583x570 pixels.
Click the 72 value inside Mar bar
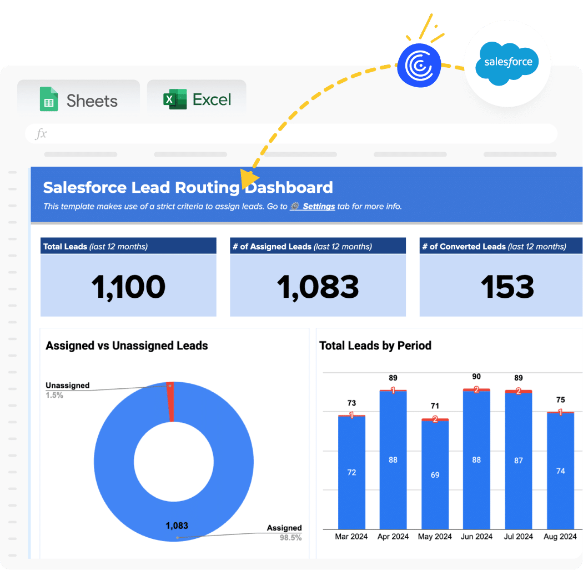351,473
